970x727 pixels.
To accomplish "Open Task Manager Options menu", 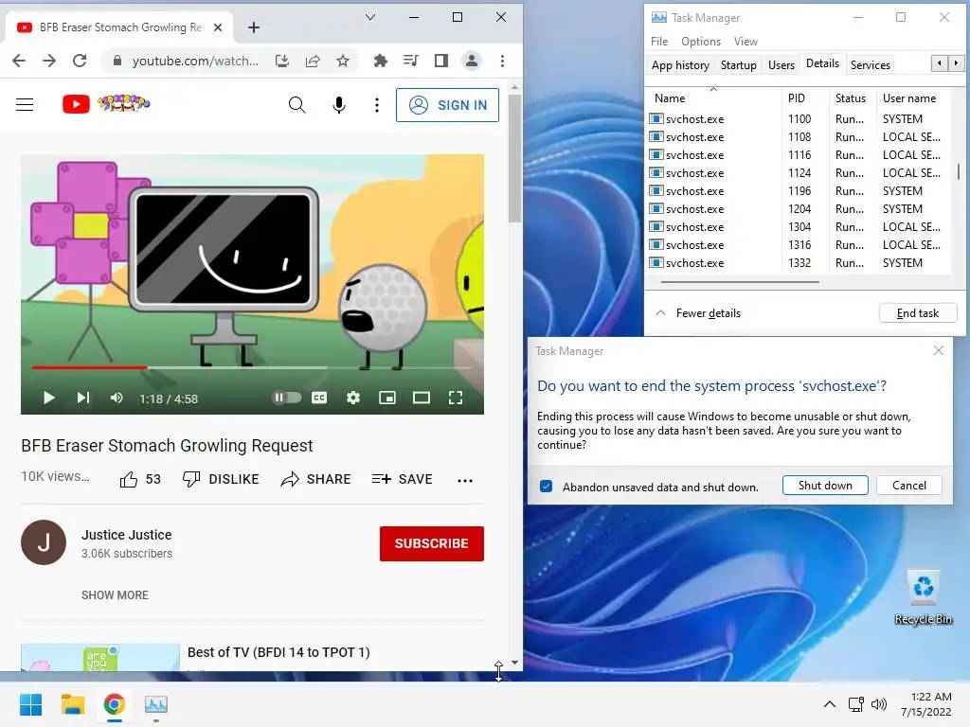I will point(701,42).
